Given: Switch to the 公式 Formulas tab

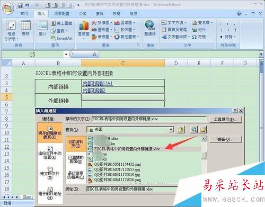Looking at the screenshot, I should 83,14.
